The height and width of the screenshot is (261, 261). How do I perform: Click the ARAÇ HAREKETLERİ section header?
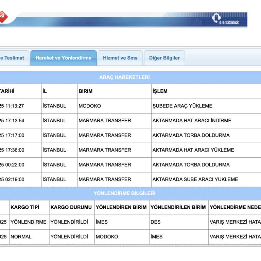click(x=124, y=77)
